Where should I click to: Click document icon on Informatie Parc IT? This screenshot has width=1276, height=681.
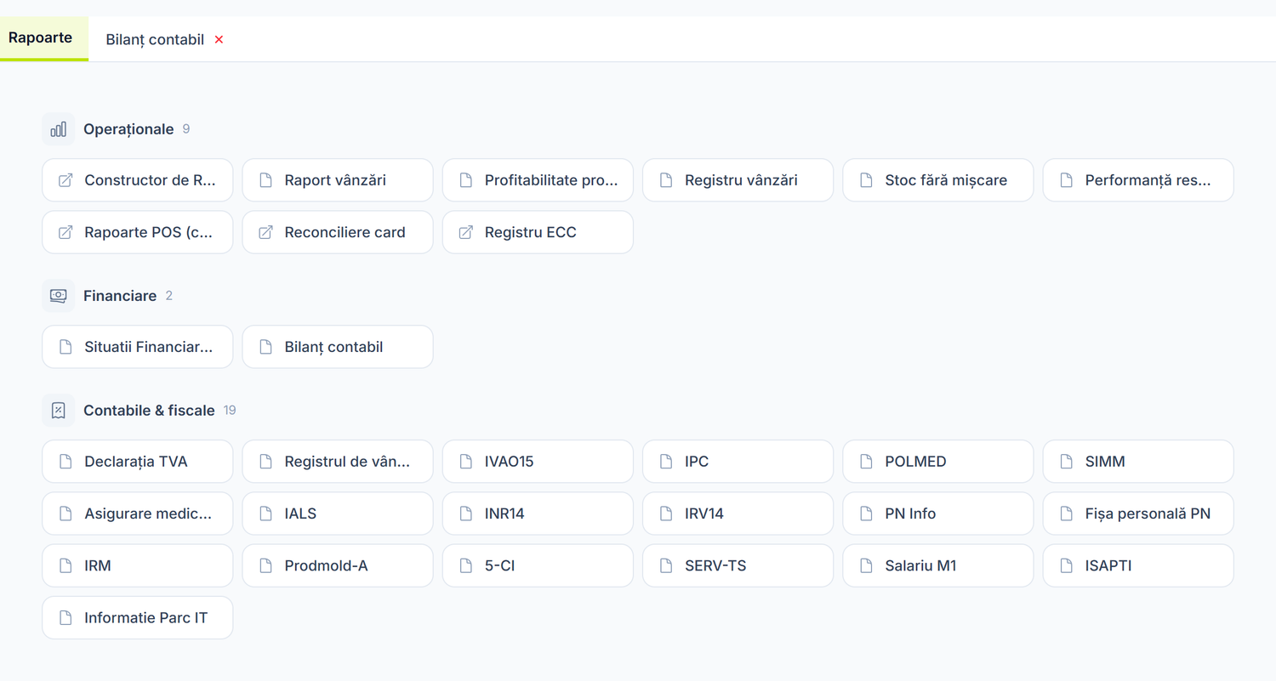pos(66,618)
